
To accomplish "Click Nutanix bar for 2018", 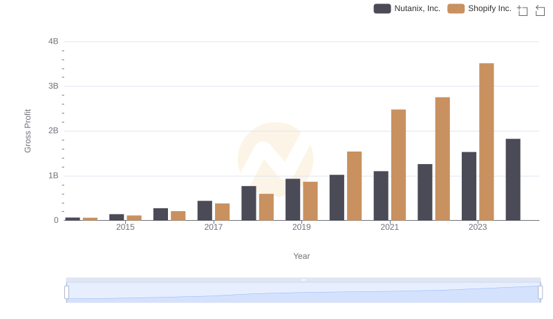I will tap(249, 203).
